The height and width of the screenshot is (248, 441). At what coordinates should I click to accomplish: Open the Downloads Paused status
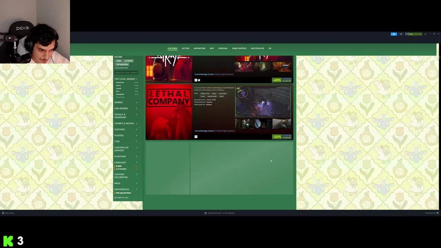point(219,213)
